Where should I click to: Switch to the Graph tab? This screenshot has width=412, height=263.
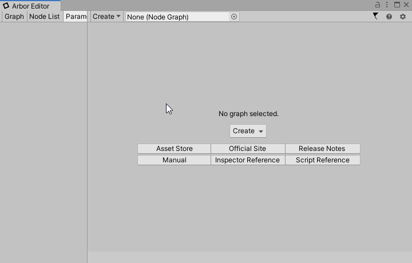click(x=14, y=17)
